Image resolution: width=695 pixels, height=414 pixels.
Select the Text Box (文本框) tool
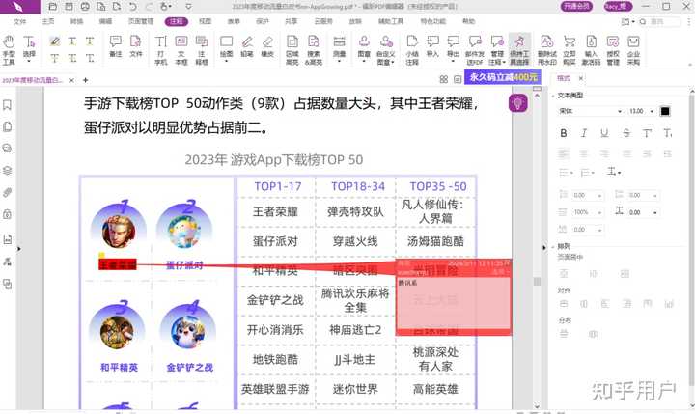coord(181,50)
